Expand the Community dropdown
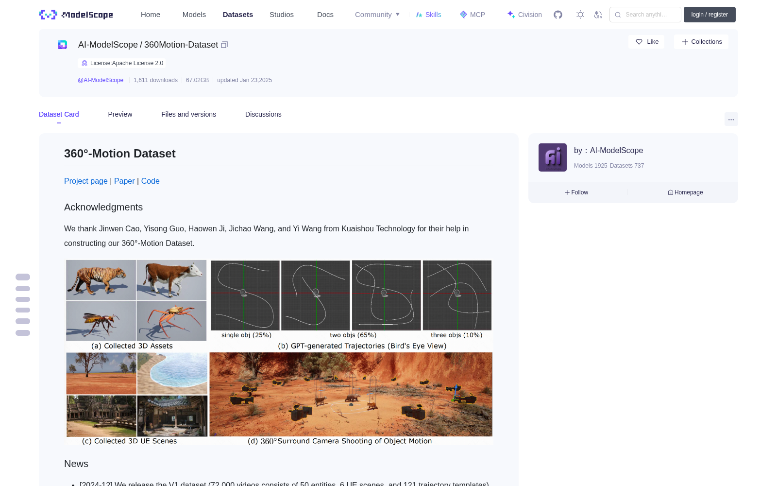 377,15
